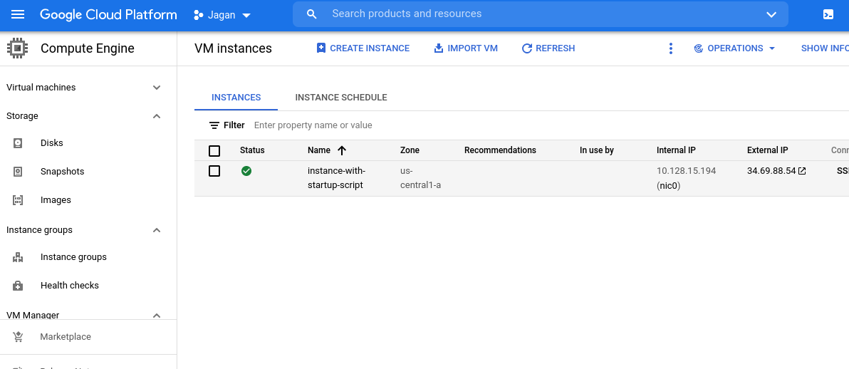Image resolution: width=849 pixels, height=369 pixels.
Task: Open the Compute Engine heading
Action: (x=87, y=48)
